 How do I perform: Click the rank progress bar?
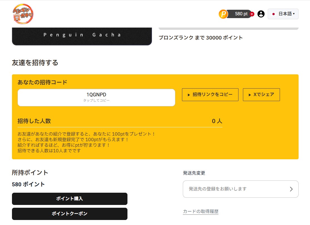228,29
